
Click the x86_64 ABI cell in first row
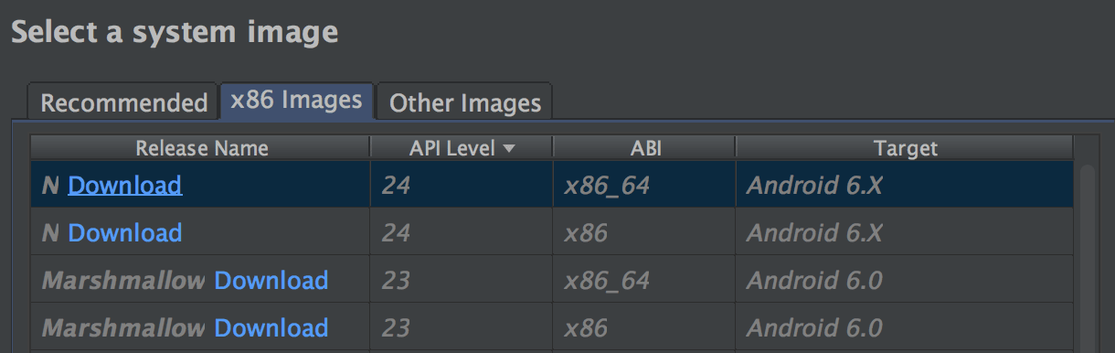pos(607,186)
